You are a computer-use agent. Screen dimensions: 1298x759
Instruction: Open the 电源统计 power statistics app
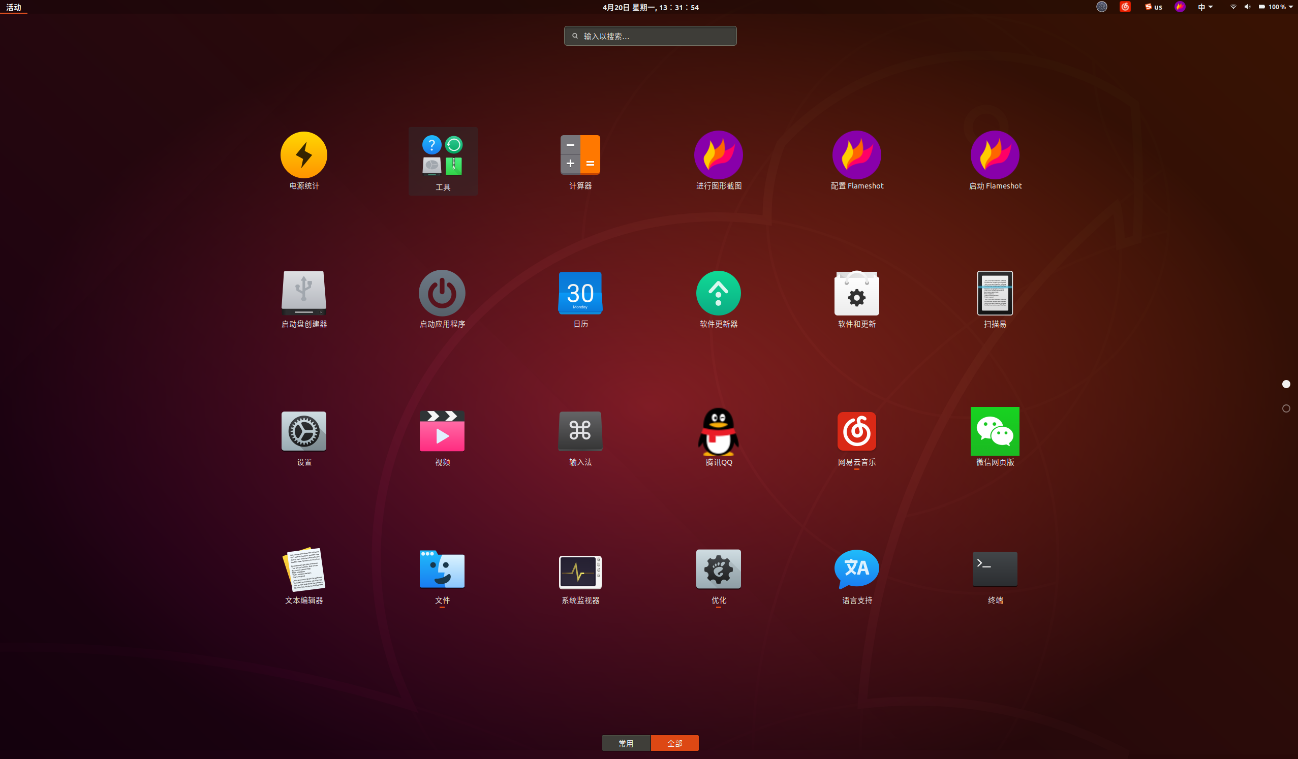tap(303, 155)
